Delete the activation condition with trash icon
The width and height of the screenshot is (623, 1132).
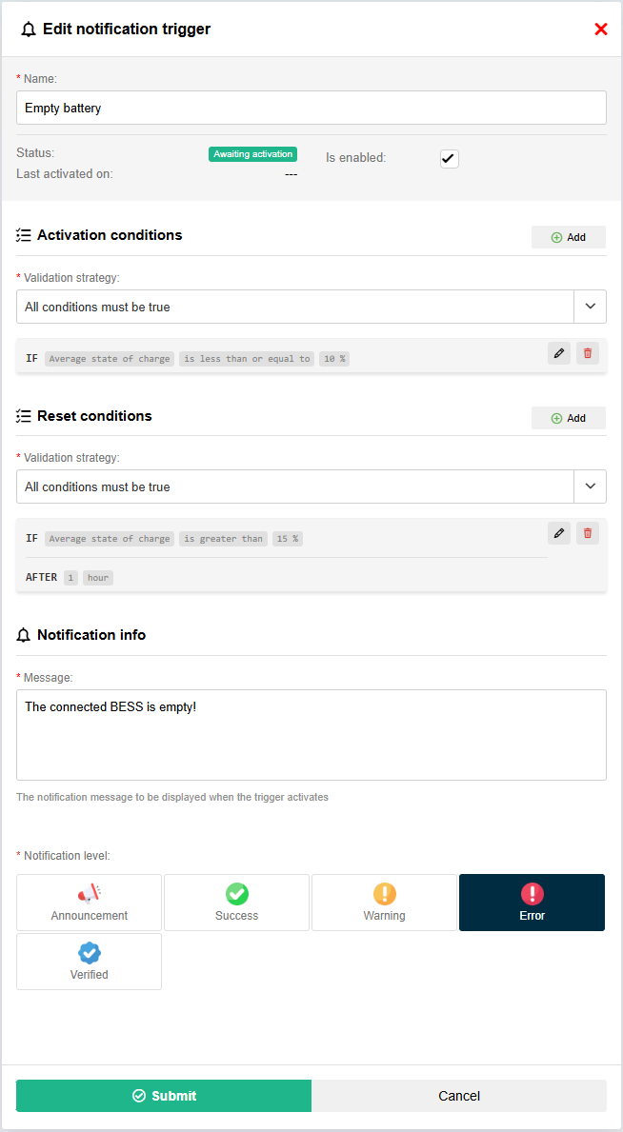coord(587,353)
